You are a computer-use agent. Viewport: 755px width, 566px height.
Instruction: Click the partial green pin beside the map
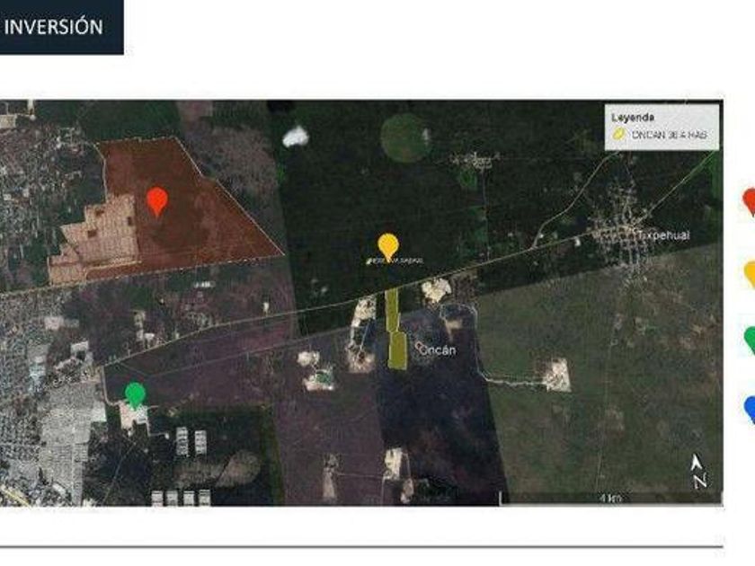[750, 340]
